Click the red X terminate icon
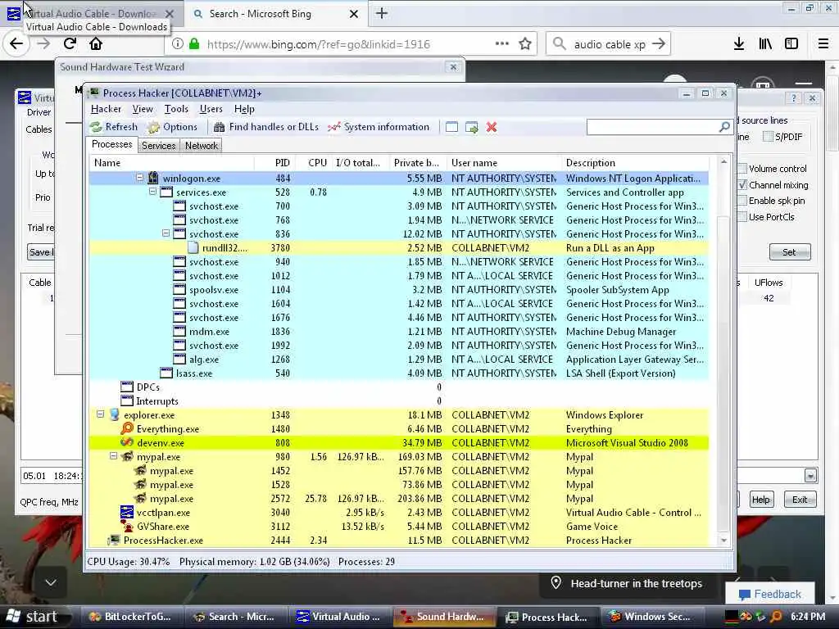The width and height of the screenshot is (839, 629). tap(492, 127)
